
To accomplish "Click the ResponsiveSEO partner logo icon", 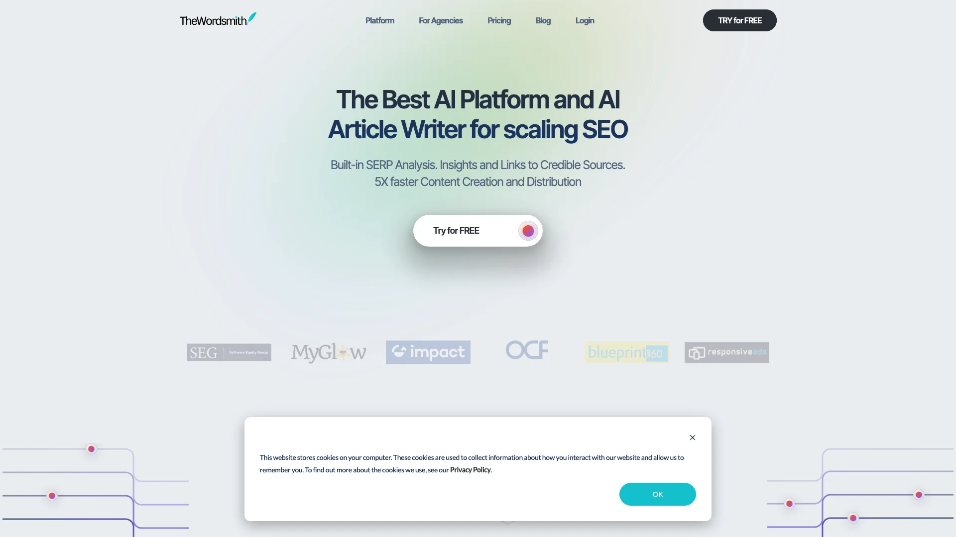I will point(726,352).
